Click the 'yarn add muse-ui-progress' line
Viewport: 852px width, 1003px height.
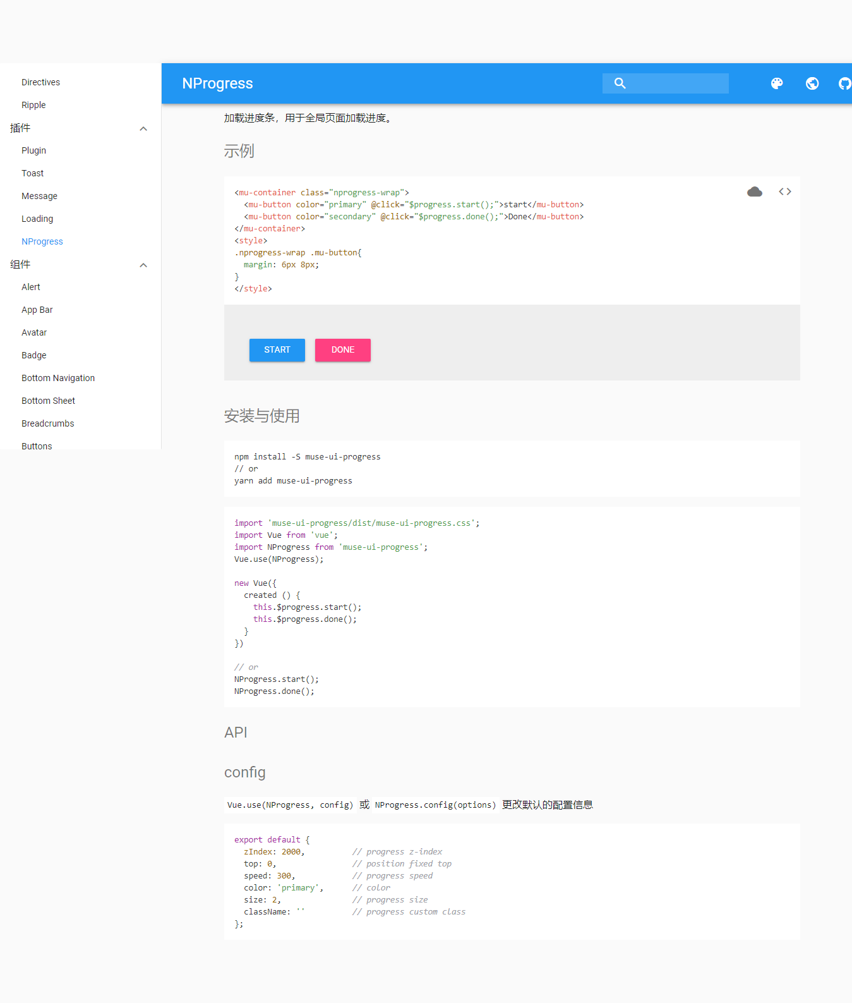tap(293, 481)
